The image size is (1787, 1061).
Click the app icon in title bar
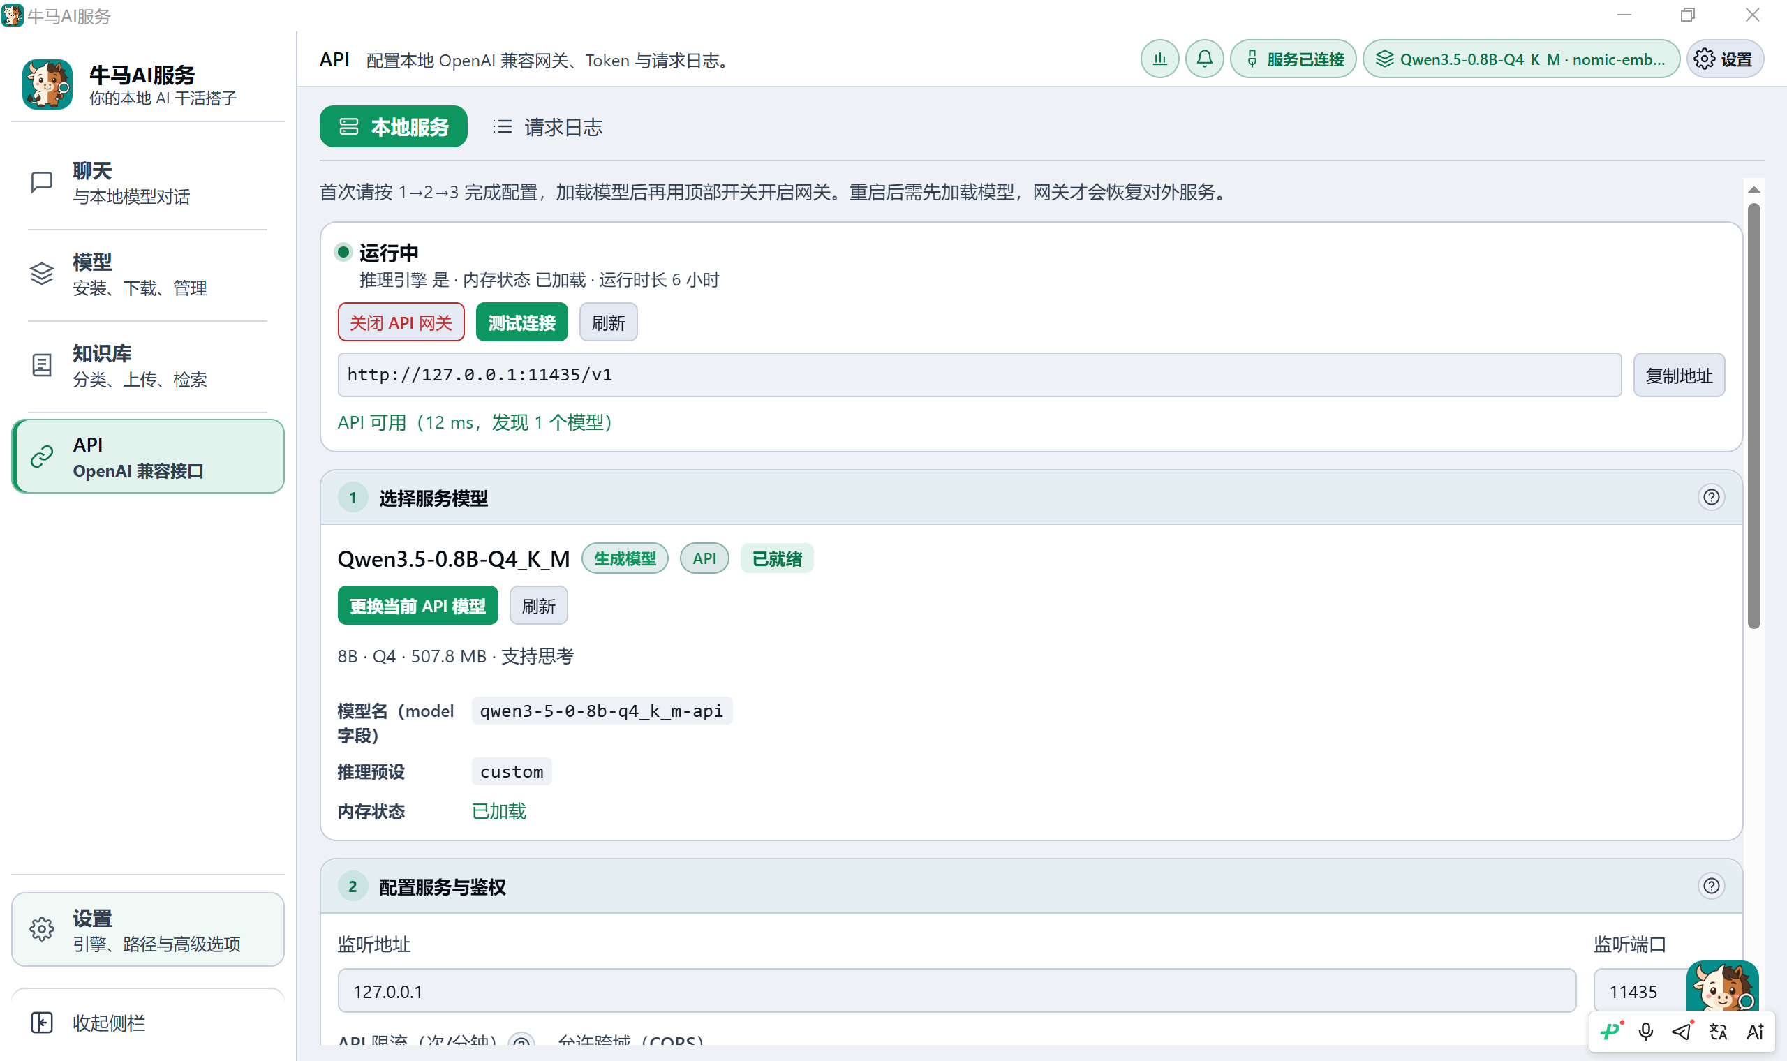12,15
